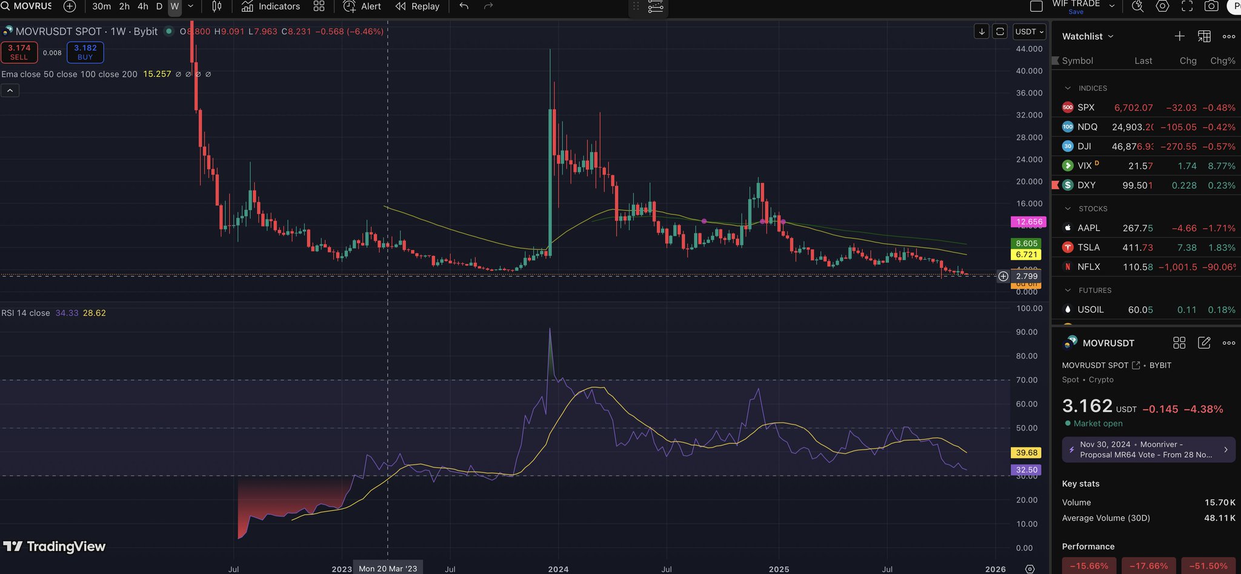Image resolution: width=1241 pixels, height=574 pixels.
Task: Create a price Alert
Action: click(x=362, y=7)
